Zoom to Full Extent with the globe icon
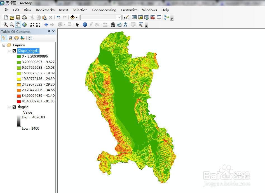This screenshot has height=193, width=265. (25, 25)
